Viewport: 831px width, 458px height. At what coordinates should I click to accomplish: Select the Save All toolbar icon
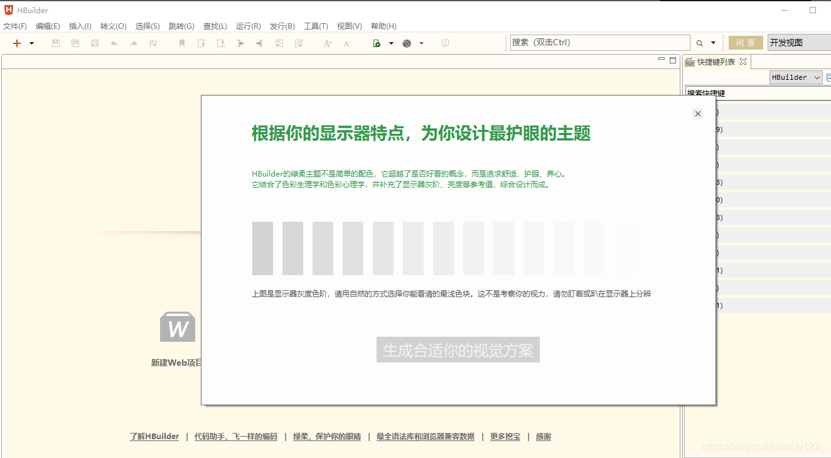click(x=75, y=43)
